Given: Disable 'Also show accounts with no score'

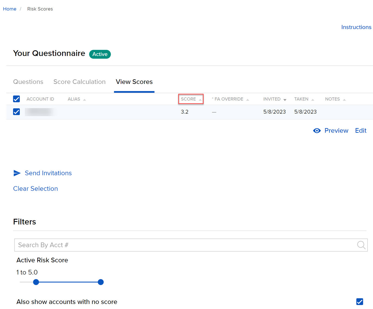Looking at the screenshot, I should pyautogui.click(x=359, y=301).
